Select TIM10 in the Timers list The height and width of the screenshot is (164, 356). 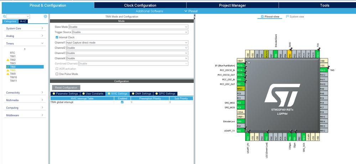pyautogui.click(x=14, y=77)
